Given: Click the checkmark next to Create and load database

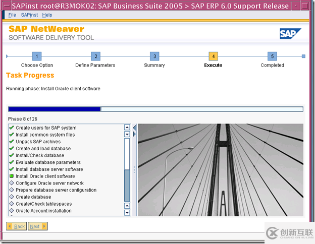Looking at the screenshot, I should coord(12,148).
